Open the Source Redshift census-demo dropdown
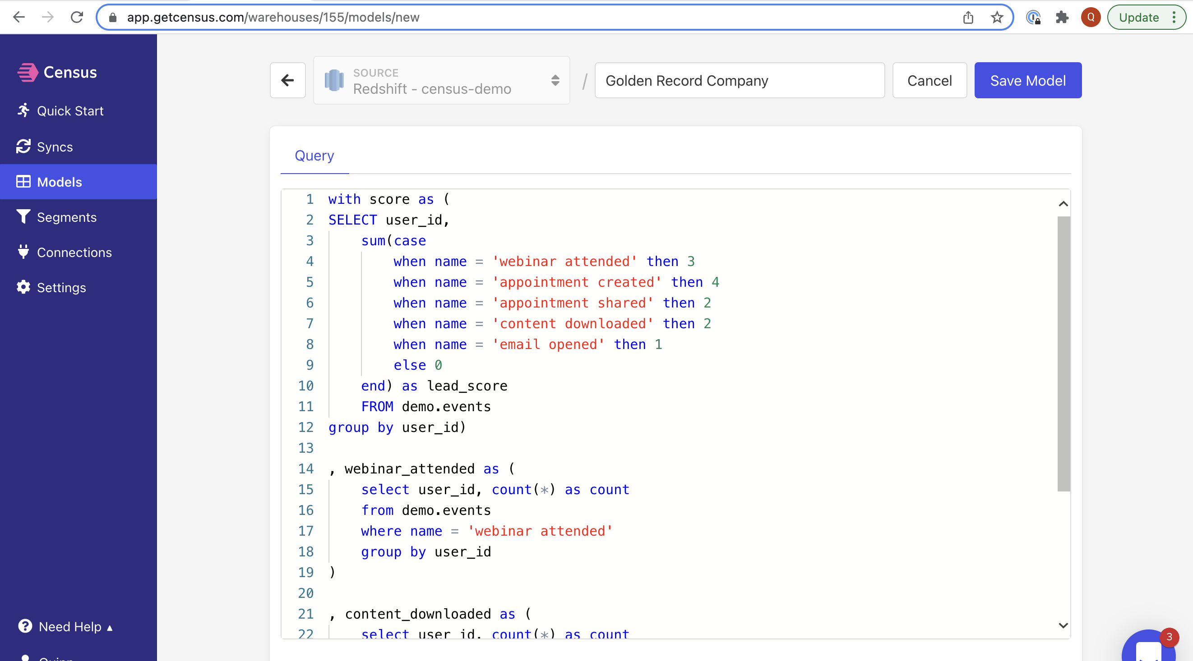Viewport: 1193px width, 661px height. (441, 81)
